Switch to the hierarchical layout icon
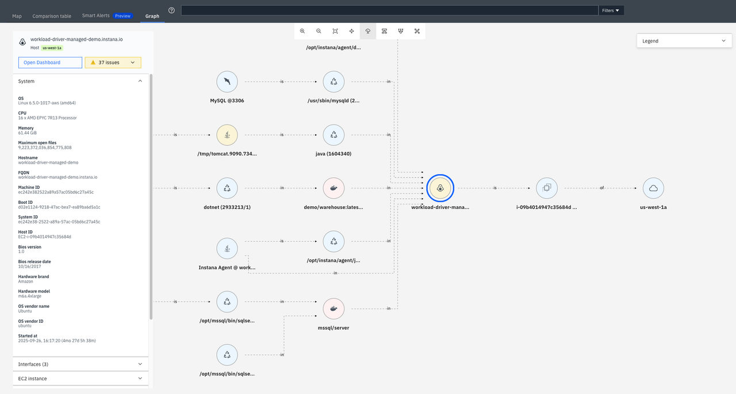 [384, 31]
